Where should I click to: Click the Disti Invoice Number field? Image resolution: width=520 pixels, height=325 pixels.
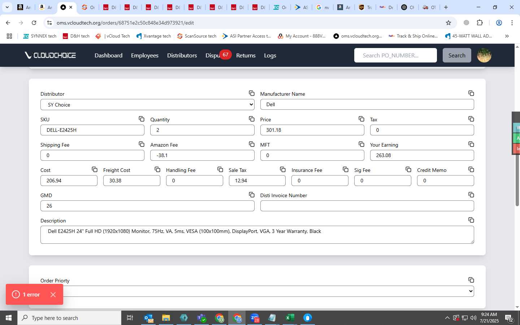pos(367,206)
